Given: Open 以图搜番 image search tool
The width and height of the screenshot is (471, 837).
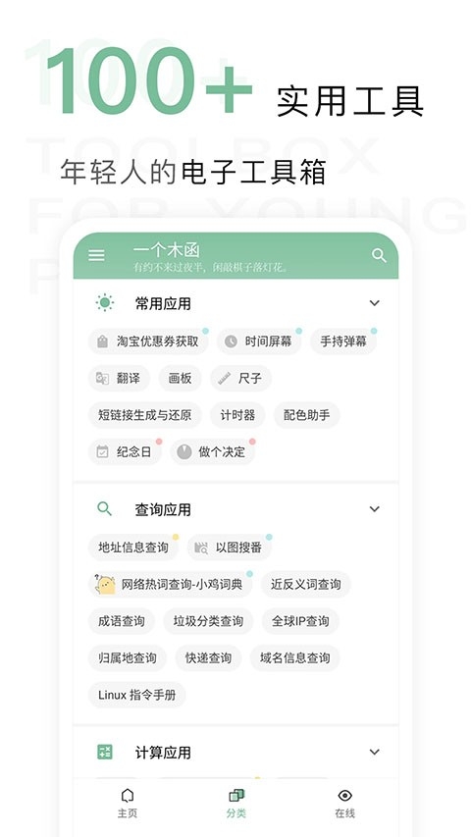Looking at the screenshot, I should 229,548.
